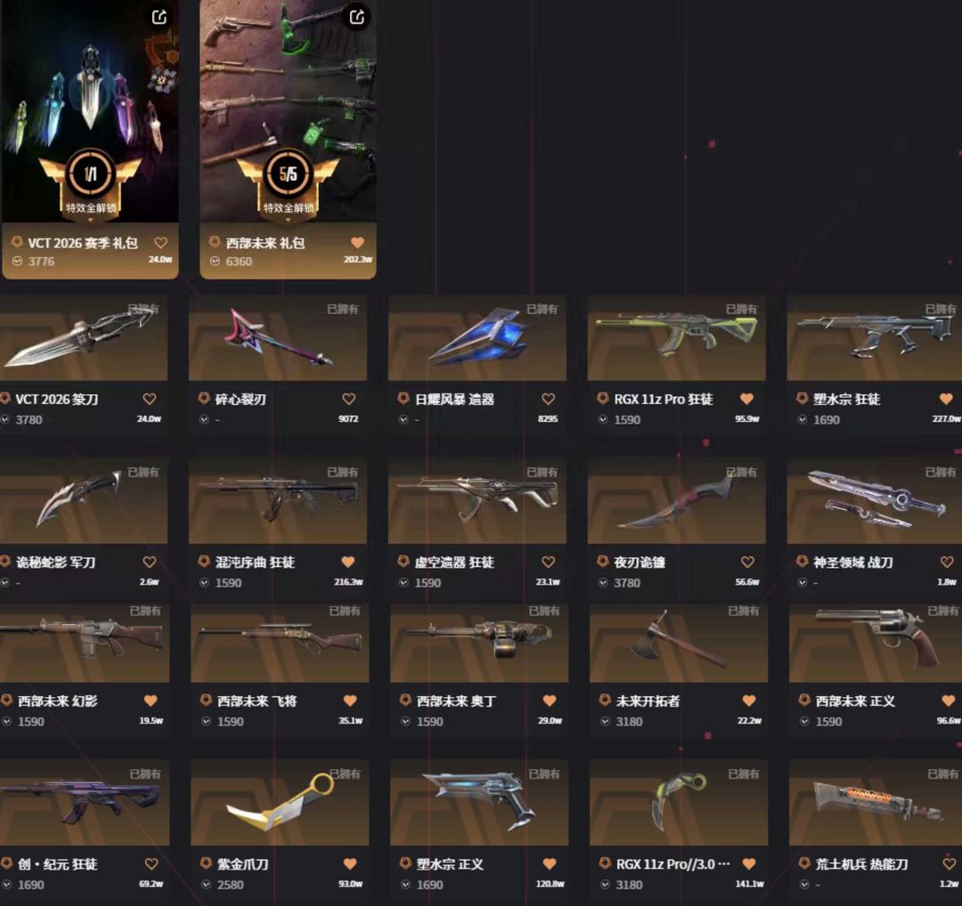Toggle heart on 碎心裂刃 item

point(349,399)
